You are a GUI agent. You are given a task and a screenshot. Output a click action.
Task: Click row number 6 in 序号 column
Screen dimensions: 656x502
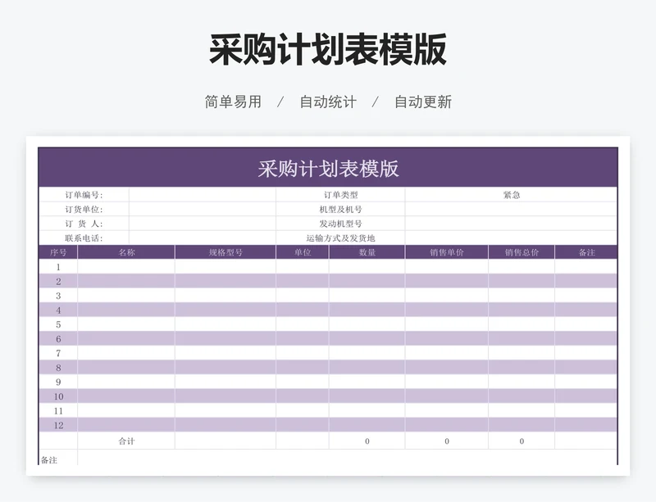pyautogui.click(x=58, y=339)
